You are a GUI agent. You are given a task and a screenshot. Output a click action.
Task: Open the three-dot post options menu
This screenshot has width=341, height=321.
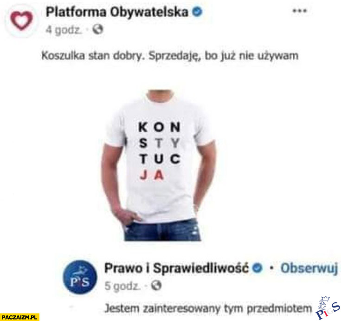coord(300,11)
